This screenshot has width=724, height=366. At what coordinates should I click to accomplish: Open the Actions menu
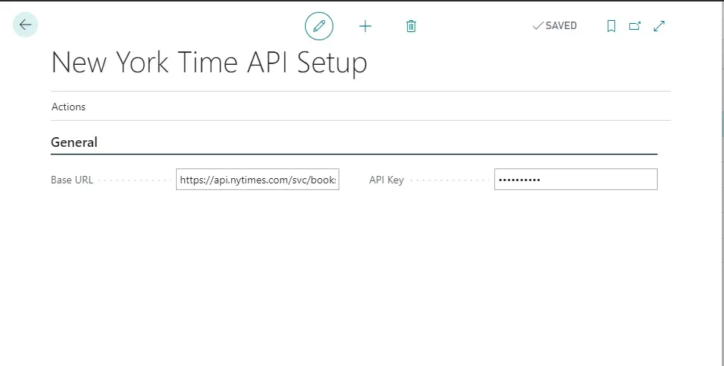pos(69,107)
